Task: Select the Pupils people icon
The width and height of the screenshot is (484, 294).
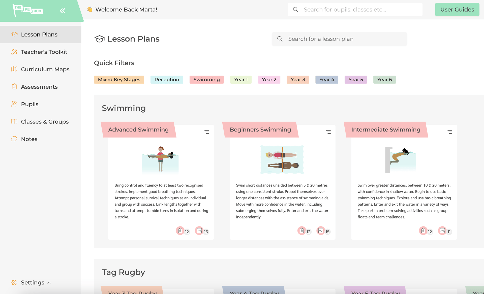Action: click(x=14, y=104)
